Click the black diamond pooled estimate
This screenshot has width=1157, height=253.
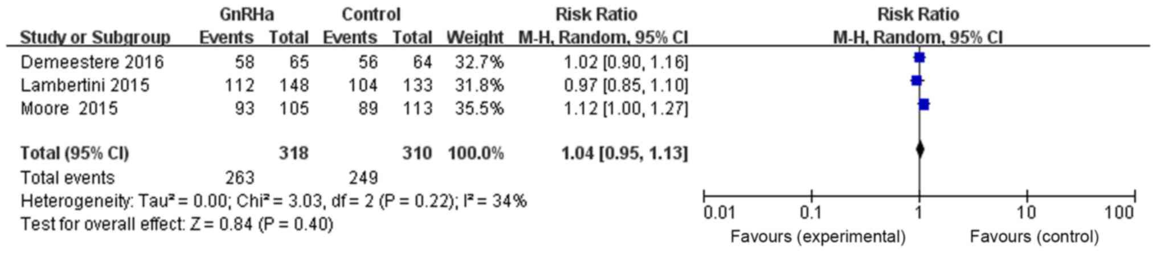pos(919,150)
